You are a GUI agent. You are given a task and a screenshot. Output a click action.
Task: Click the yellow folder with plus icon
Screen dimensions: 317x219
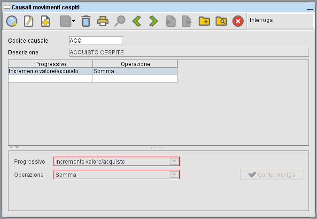[204, 21]
